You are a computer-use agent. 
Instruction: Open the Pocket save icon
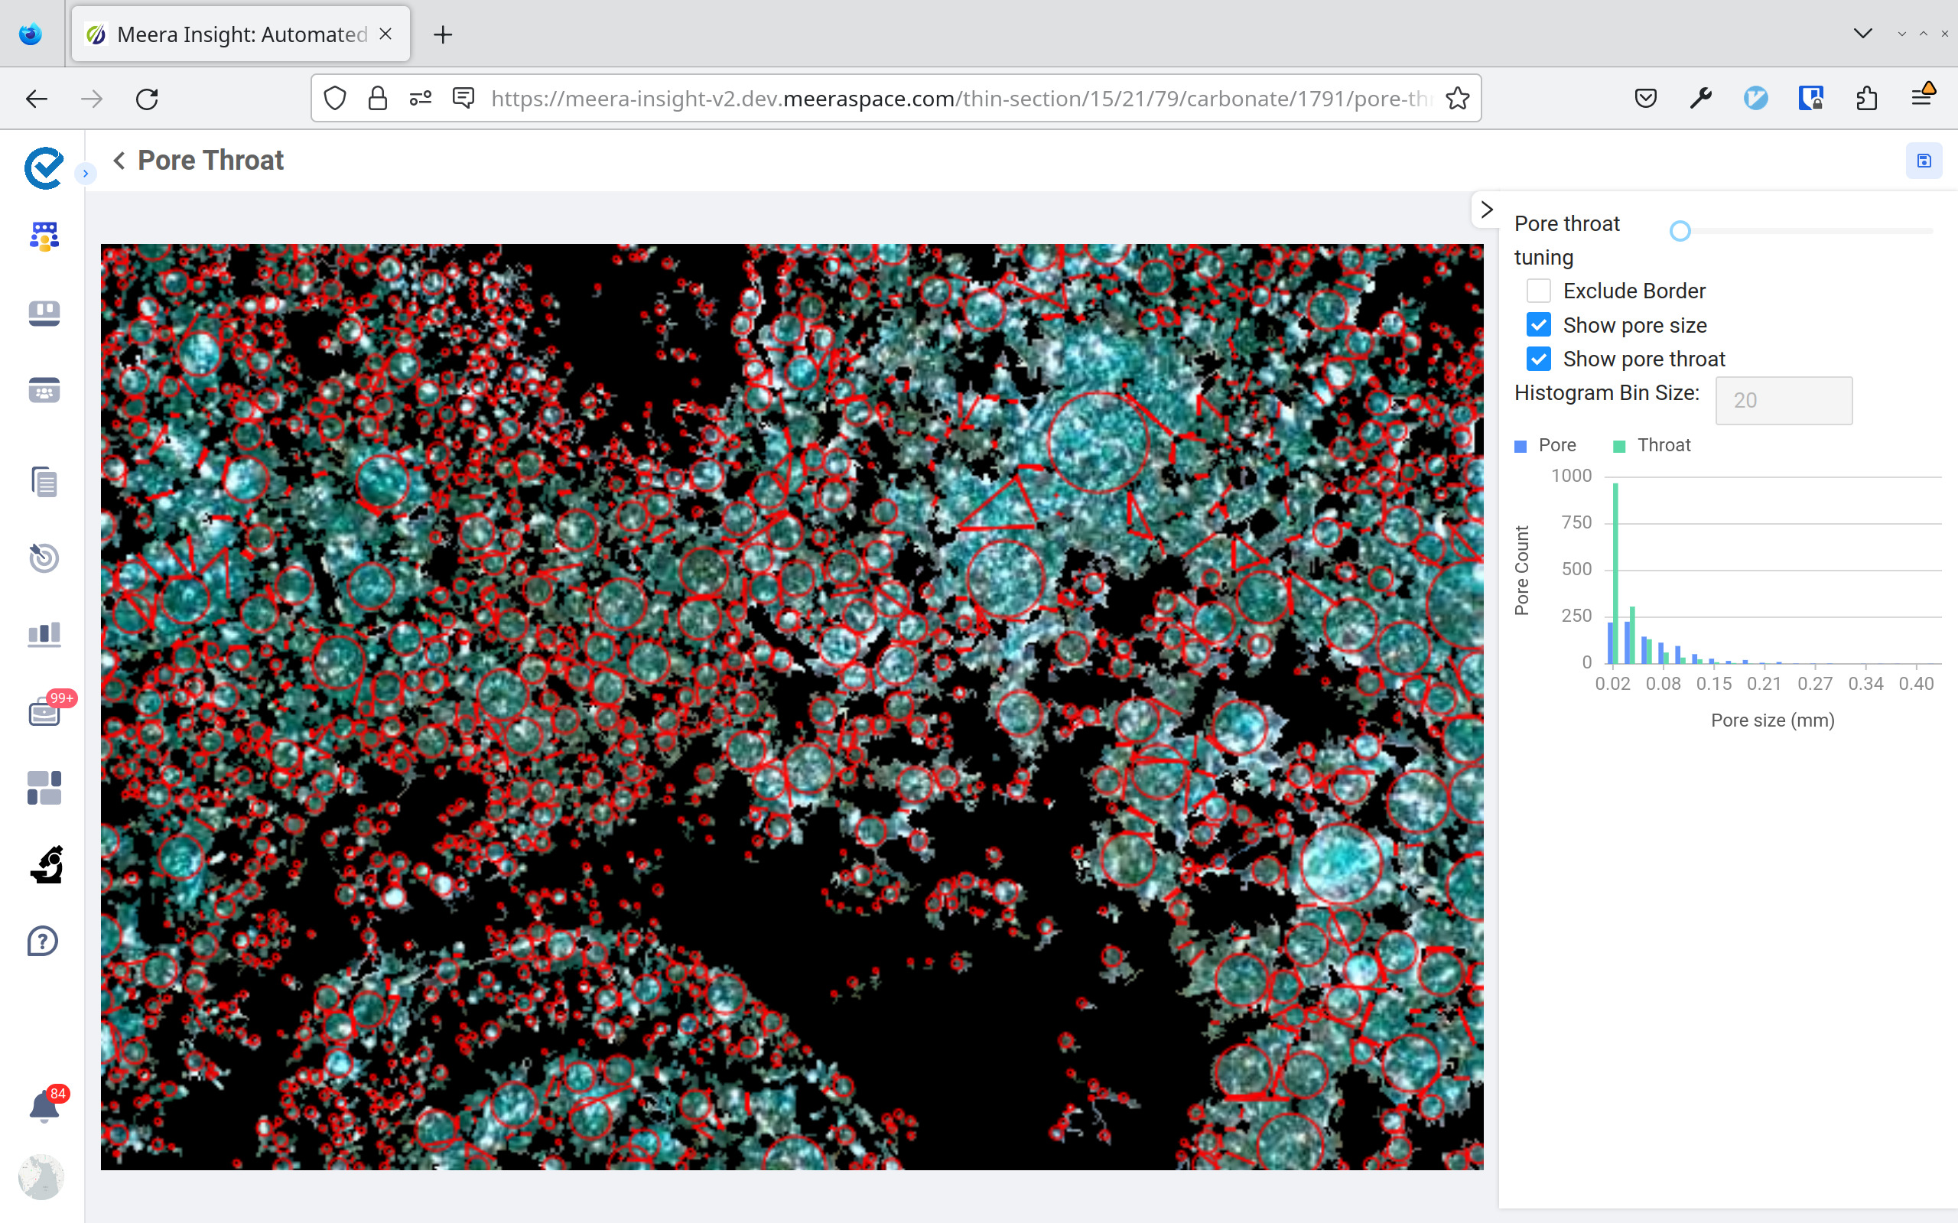pos(1646,99)
